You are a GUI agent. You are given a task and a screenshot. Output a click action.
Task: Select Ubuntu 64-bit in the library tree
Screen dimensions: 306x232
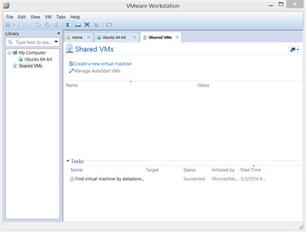pos(38,59)
